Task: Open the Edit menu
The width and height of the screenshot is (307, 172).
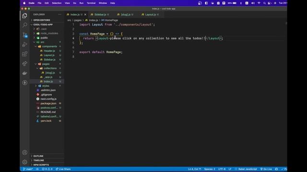Action: coord(47,3)
